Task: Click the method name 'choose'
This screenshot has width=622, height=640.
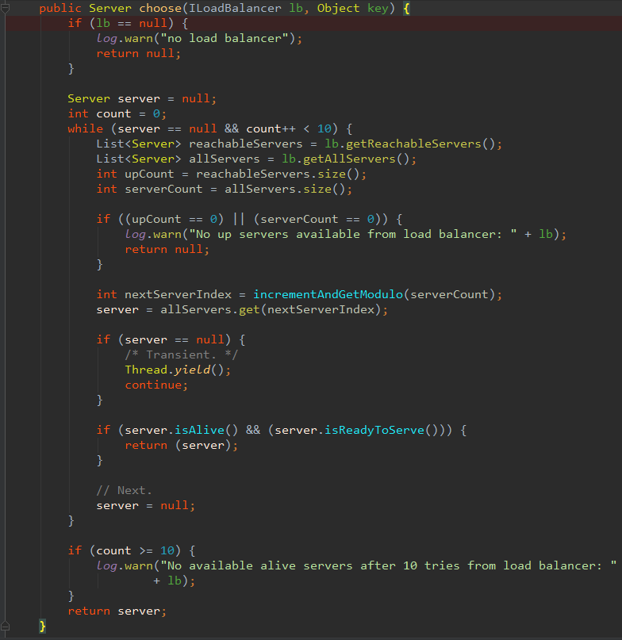Action: [x=160, y=9]
